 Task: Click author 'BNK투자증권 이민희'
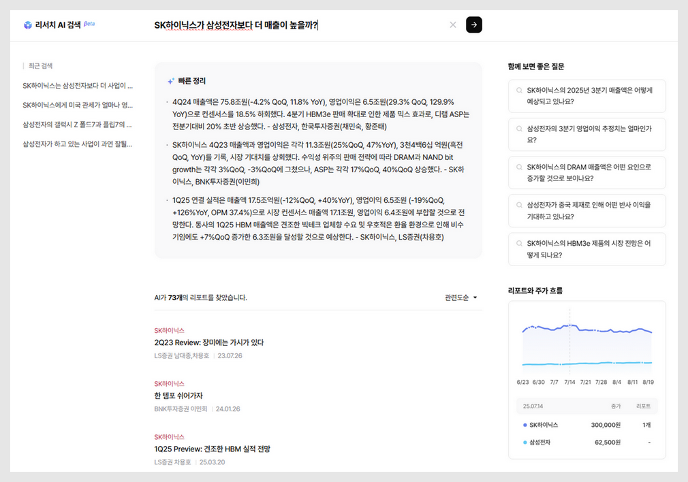coord(181,408)
